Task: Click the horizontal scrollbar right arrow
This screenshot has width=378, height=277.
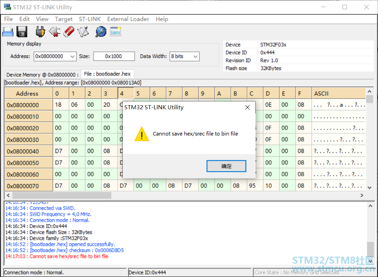Action: [362, 195]
